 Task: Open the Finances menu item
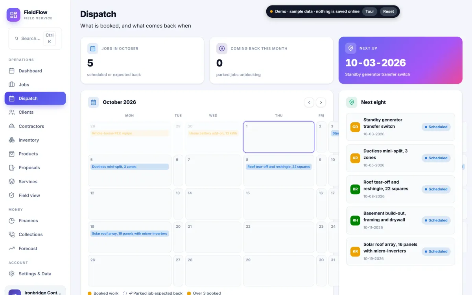click(35, 221)
